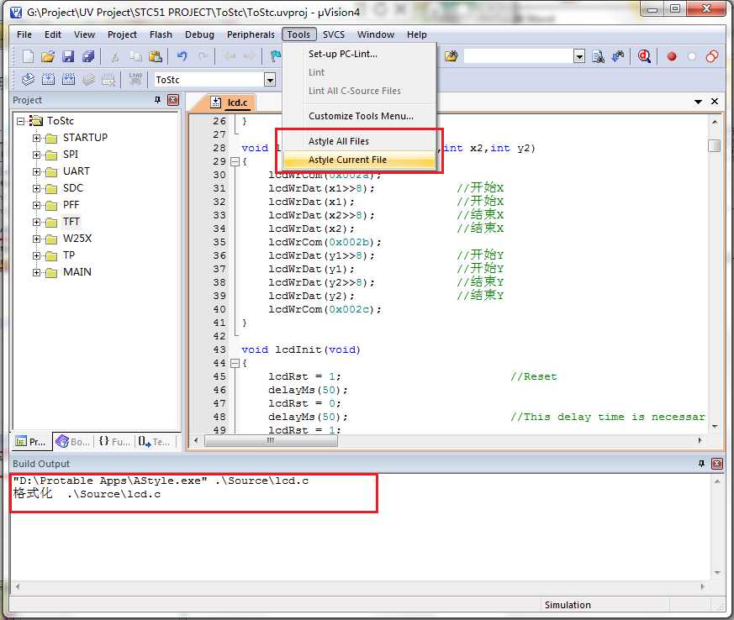Close the Build Output panel
Image resolution: width=734 pixels, height=620 pixels.
tap(717, 464)
